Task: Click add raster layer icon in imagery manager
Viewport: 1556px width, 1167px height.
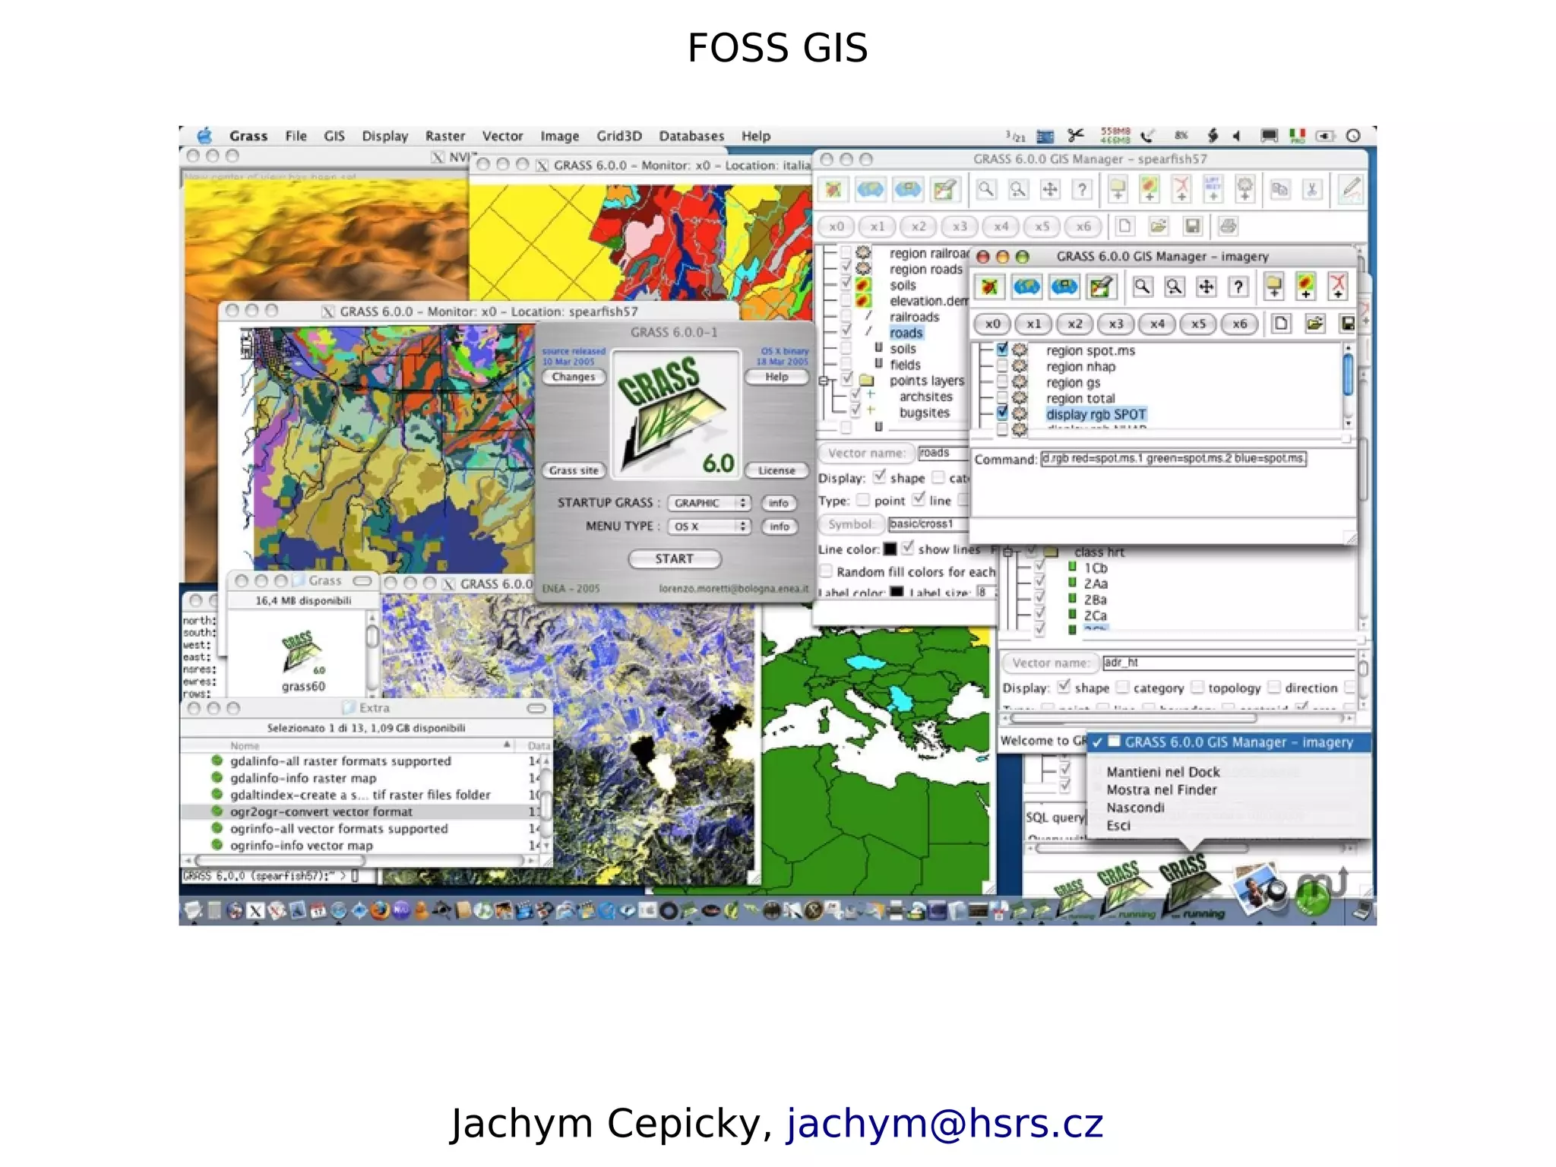Action: point(1305,286)
